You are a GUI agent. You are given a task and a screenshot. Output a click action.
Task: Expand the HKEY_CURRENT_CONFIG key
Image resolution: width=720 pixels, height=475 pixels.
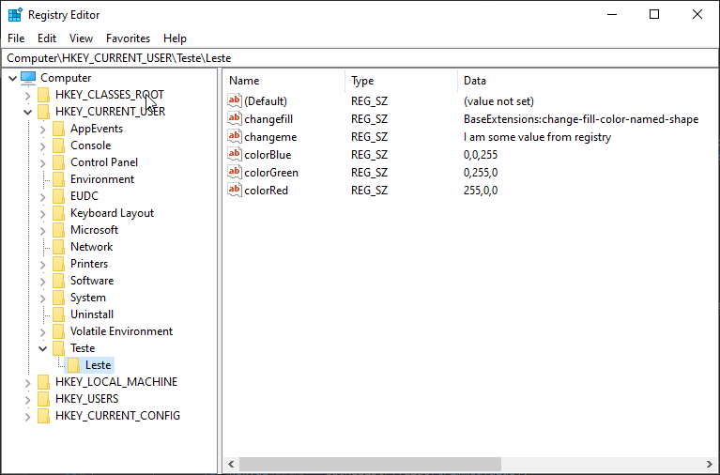coord(27,417)
